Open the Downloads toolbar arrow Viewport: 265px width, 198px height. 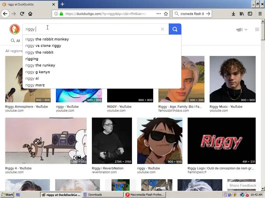point(233,14)
